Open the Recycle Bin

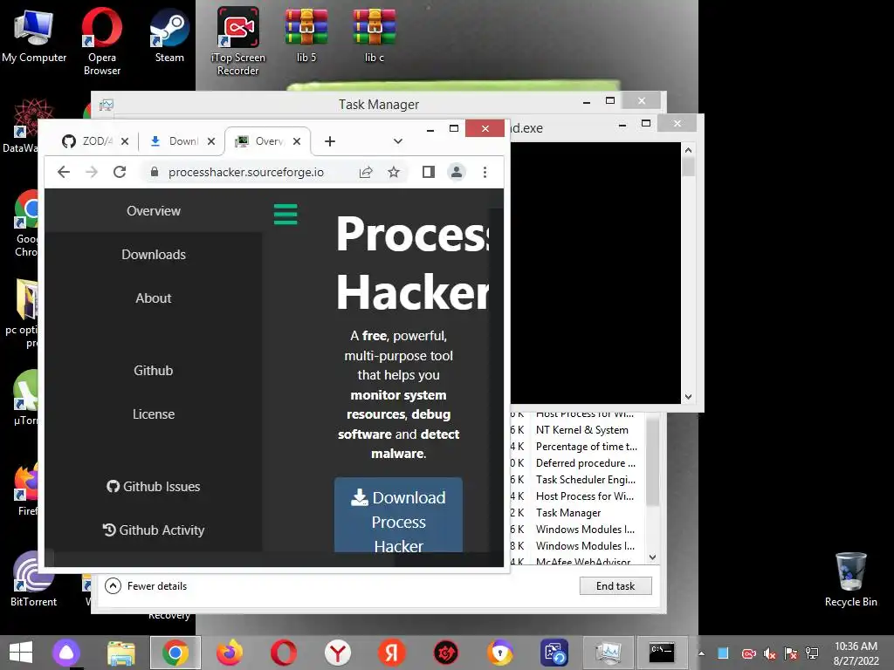click(850, 579)
